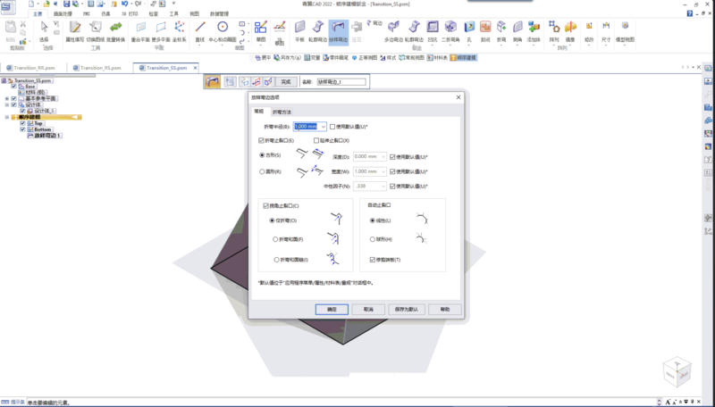Click the view orientation cube
The width and height of the screenshot is (715, 407).
tap(676, 375)
